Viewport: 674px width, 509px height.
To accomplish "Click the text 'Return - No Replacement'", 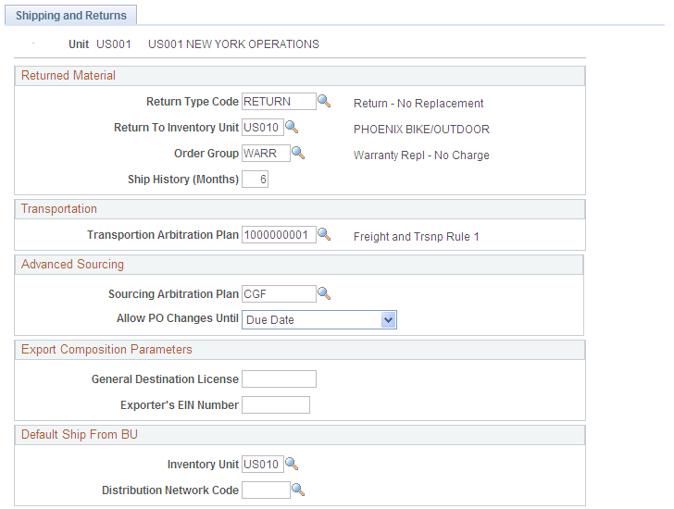I will (x=418, y=104).
